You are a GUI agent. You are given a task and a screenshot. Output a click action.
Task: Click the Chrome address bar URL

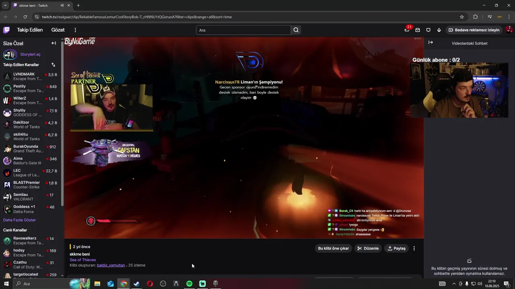(137, 17)
